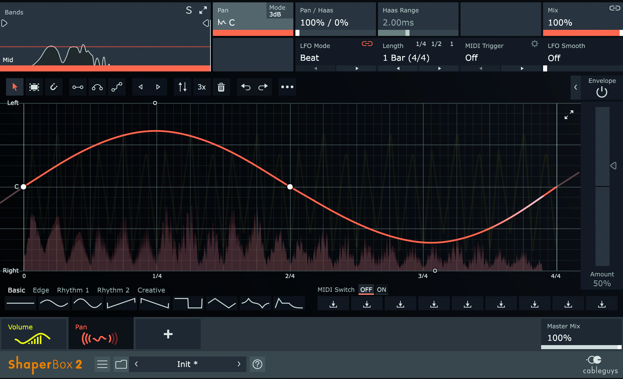
Task: Toggle the LFO Mode link icon
Action: click(x=367, y=44)
